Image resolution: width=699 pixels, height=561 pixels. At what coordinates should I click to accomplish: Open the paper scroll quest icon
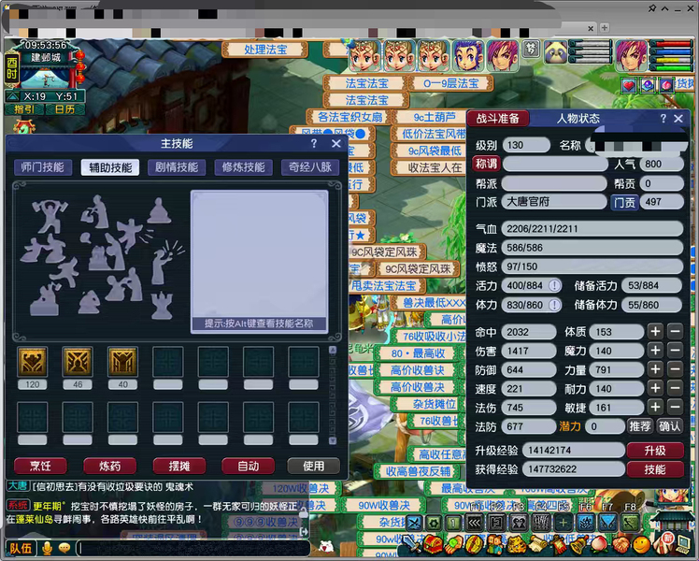click(x=538, y=545)
